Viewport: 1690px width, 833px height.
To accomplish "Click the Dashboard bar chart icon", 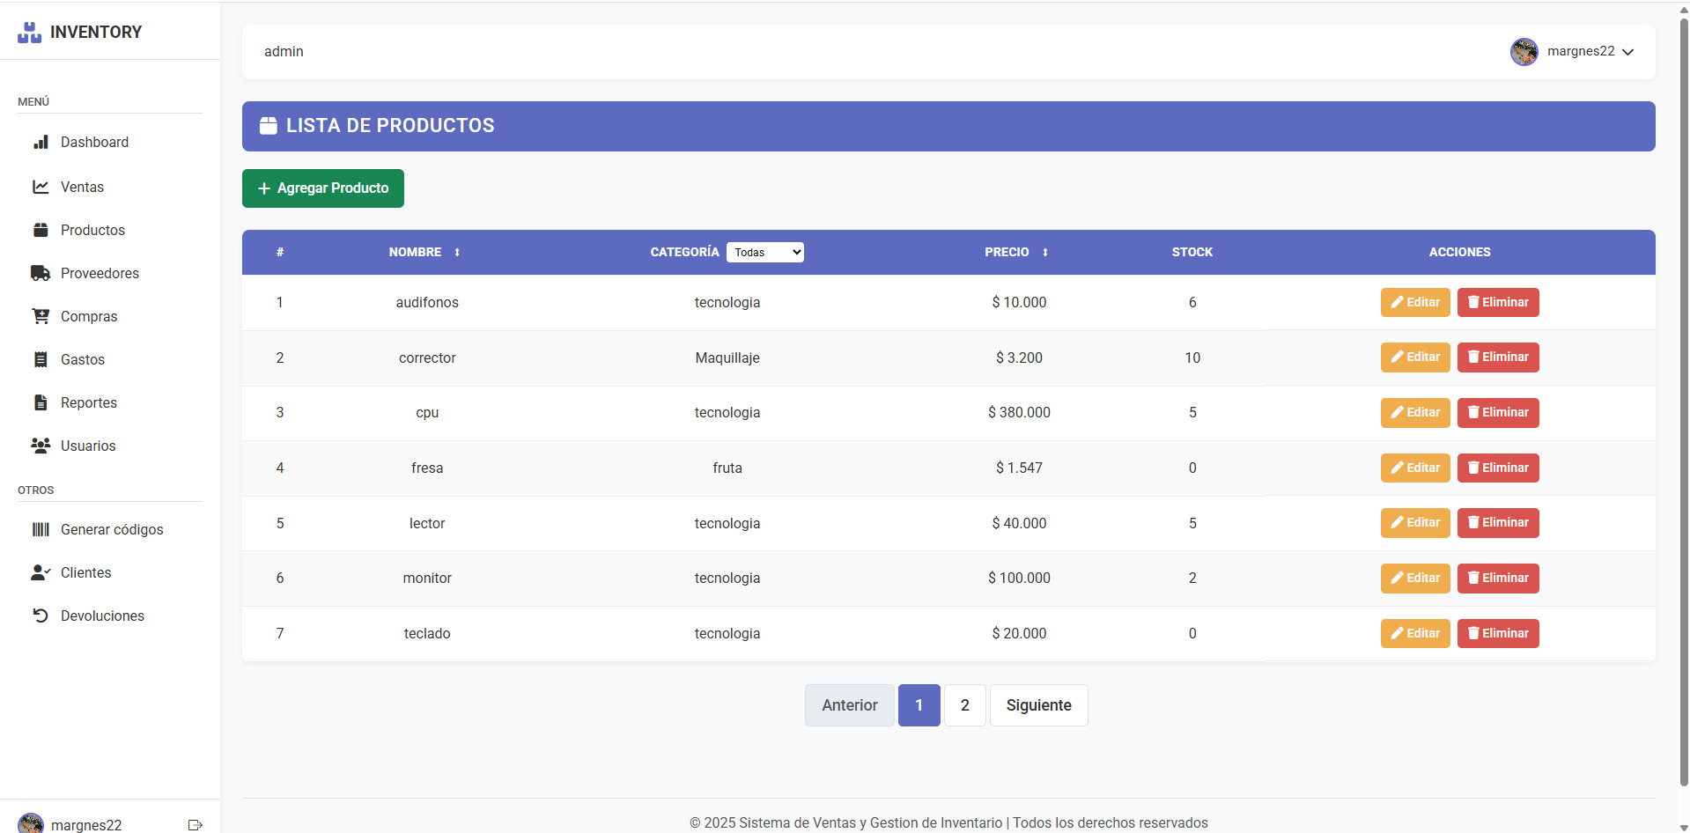I will point(41,143).
